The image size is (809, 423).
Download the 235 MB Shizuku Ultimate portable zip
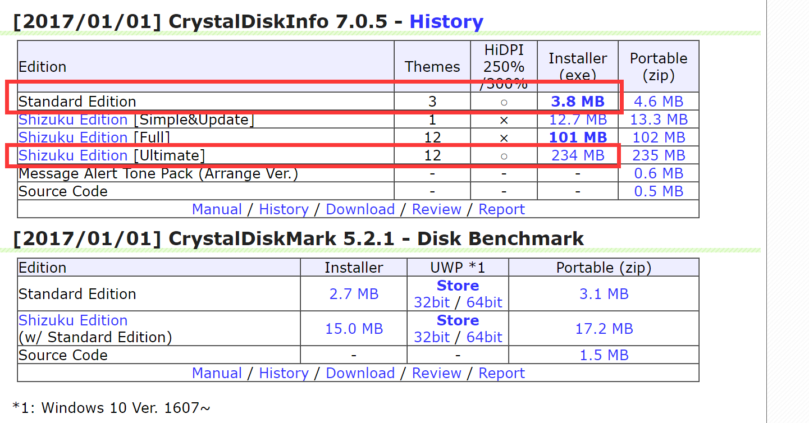coord(659,155)
